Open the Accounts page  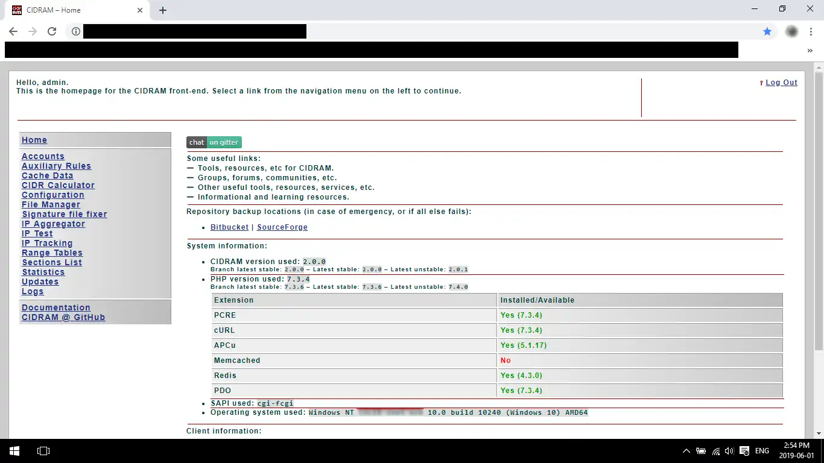(43, 156)
